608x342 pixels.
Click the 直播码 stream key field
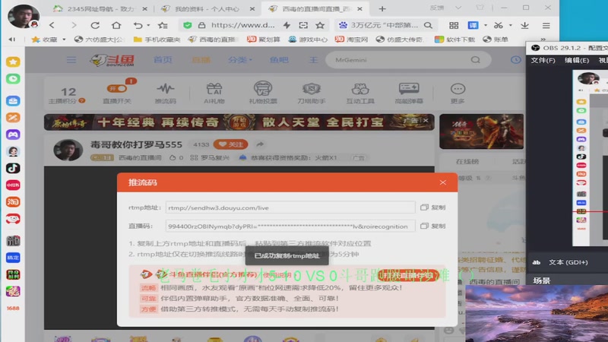[290, 226]
